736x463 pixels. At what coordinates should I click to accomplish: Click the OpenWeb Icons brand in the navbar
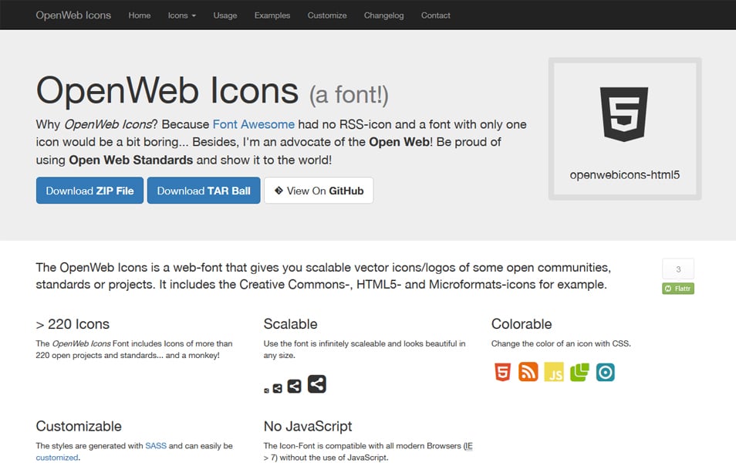point(73,15)
